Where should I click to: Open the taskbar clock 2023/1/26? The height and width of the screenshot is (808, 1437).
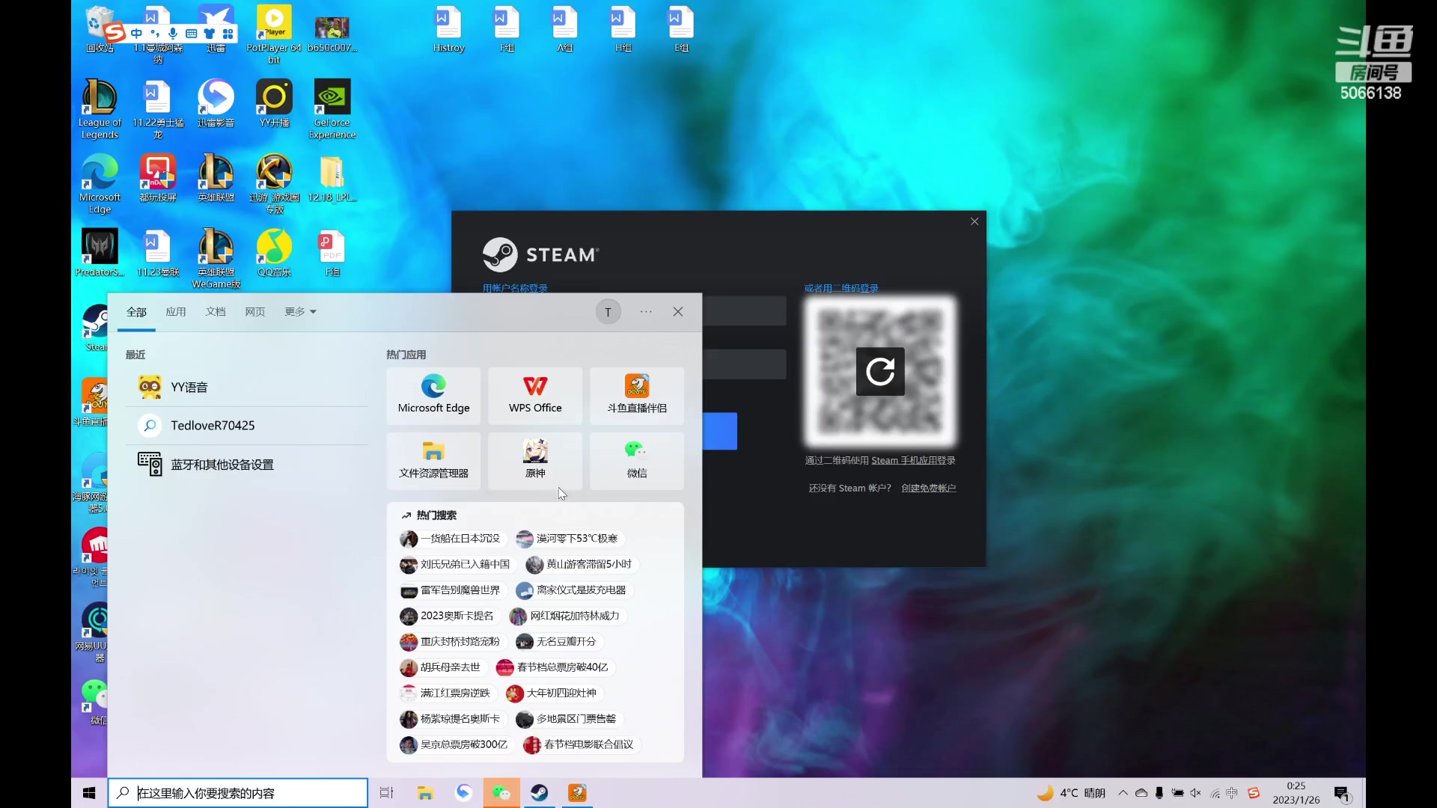coord(1296,793)
